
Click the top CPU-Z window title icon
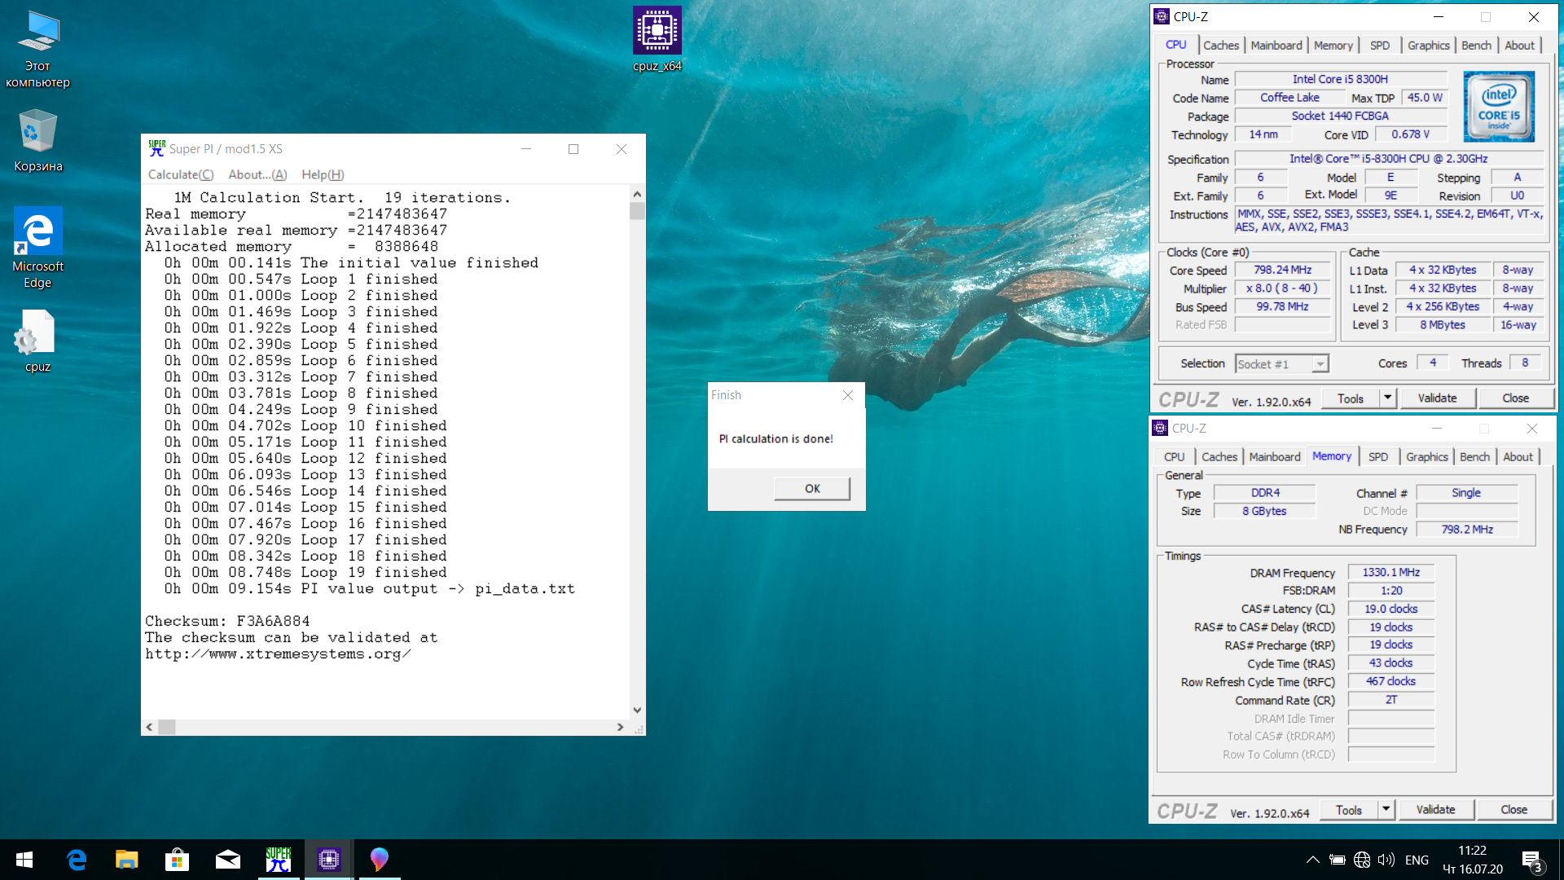pos(1162,16)
